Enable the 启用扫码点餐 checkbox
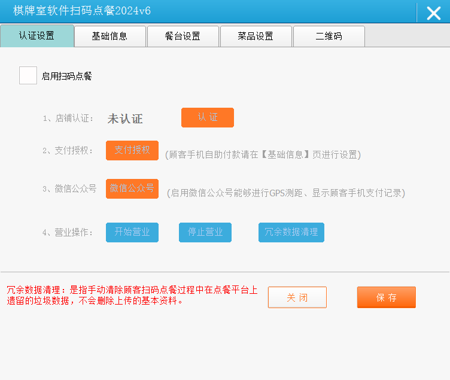 point(28,76)
